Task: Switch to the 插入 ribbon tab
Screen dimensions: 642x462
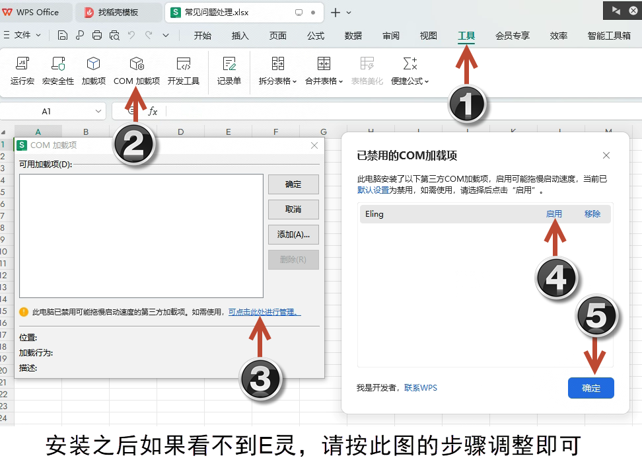Action: pyautogui.click(x=240, y=36)
